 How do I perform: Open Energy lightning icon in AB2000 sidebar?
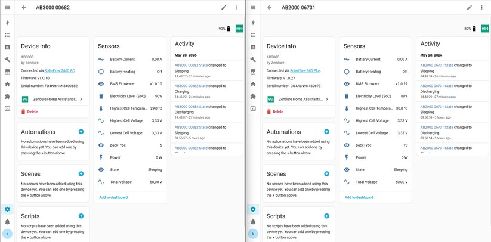253,23
